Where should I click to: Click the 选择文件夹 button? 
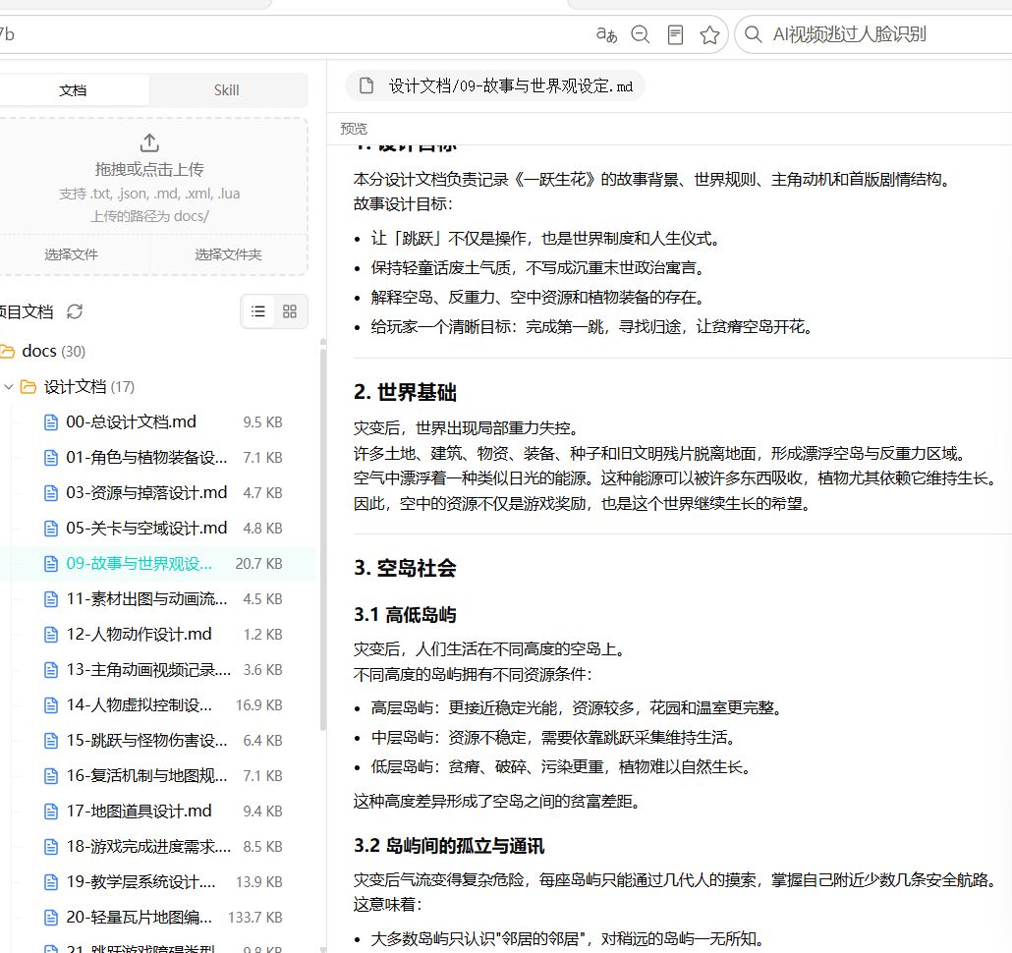coord(228,254)
